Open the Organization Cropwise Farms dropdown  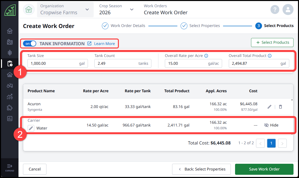[65, 9]
